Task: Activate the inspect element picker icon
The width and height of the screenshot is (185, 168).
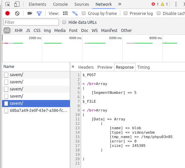Action: point(8,4)
